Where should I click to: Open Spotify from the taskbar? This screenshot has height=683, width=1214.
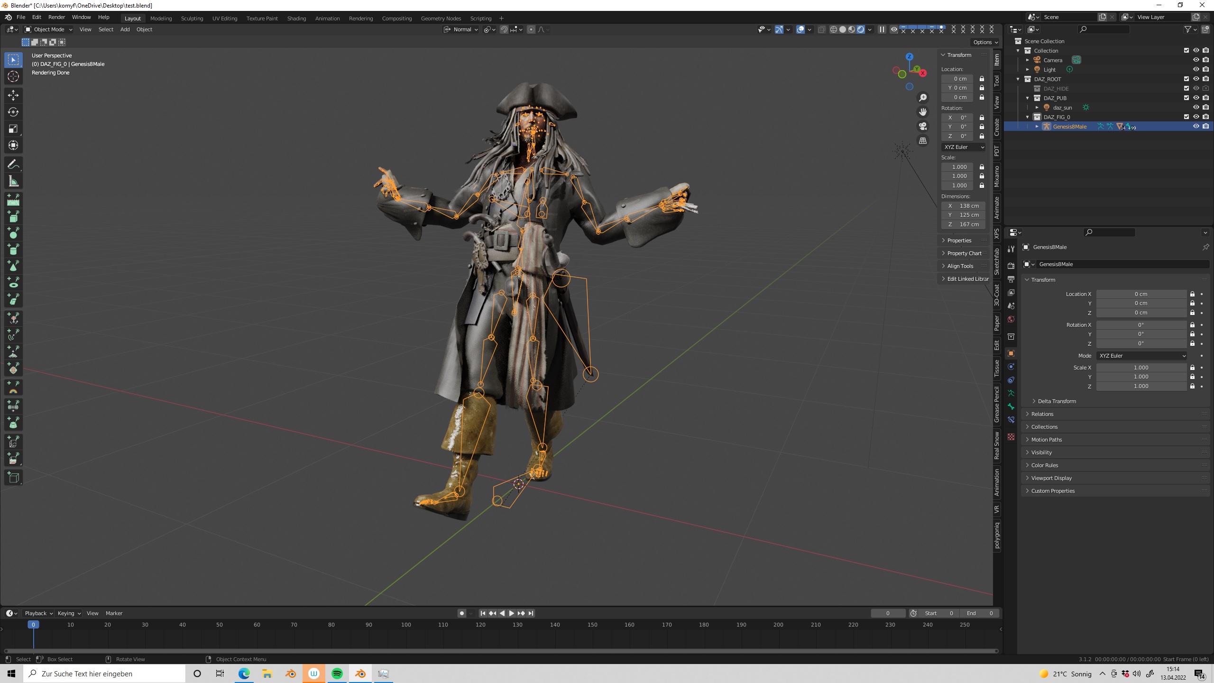coord(337,674)
